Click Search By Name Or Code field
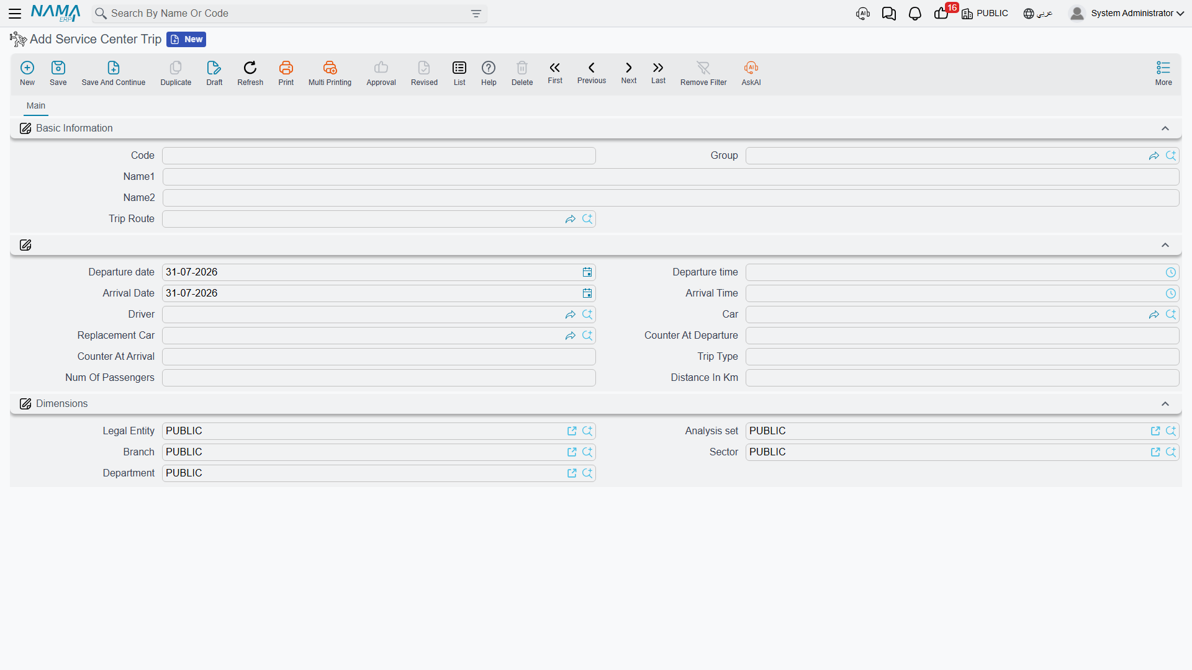The image size is (1192, 670). (x=289, y=14)
